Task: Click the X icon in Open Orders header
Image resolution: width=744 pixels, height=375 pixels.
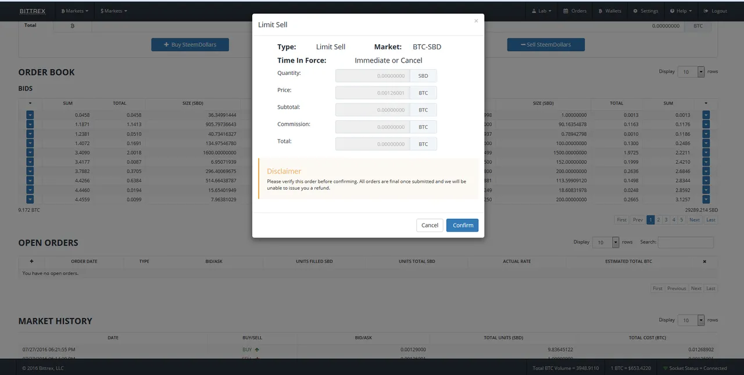Action: pyautogui.click(x=704, y=261)
